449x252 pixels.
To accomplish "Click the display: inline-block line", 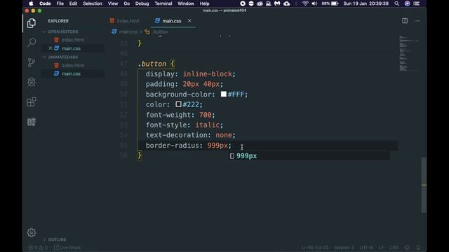I will coord(190,74).
